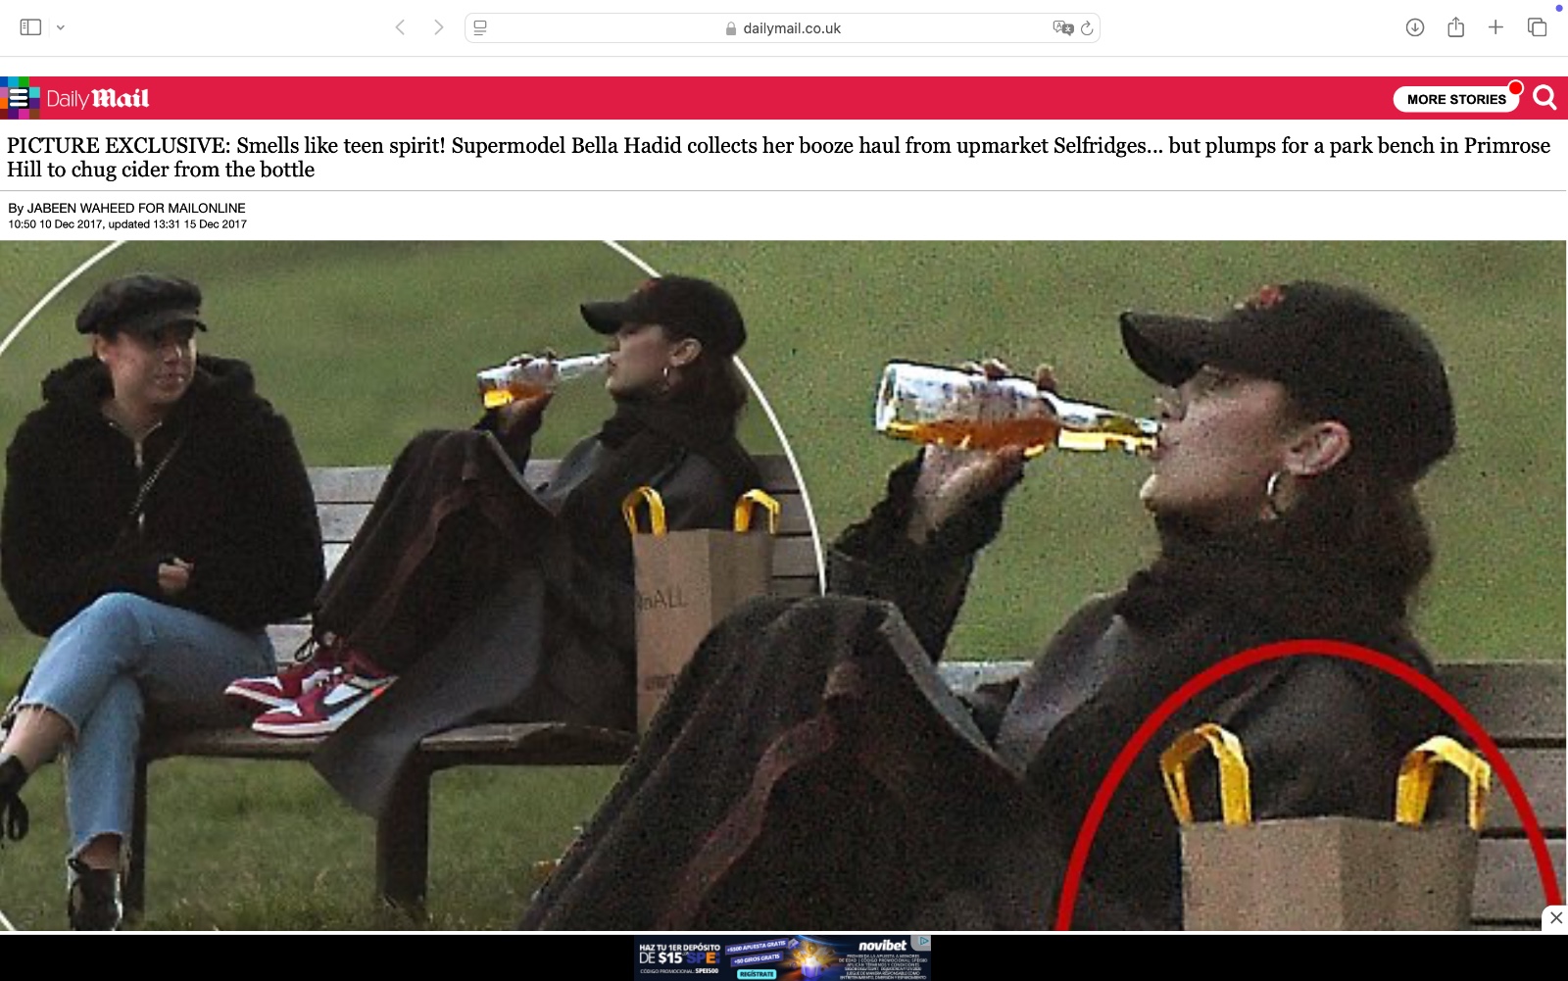This screenshot has height=981, width=1568.
Task: Go forward to the next page
Action: [438, 27]
